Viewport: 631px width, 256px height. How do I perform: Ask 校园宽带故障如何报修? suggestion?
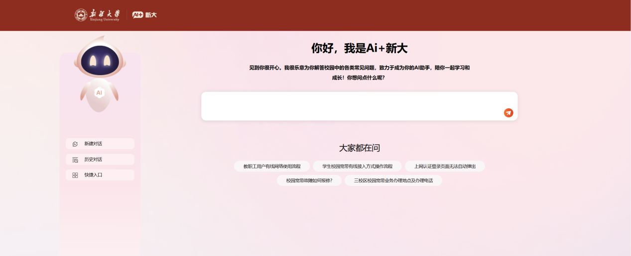309,180
